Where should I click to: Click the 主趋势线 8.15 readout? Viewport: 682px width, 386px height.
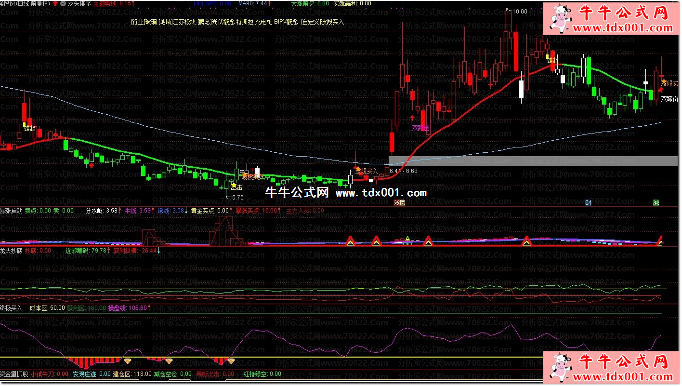point(114,3)
